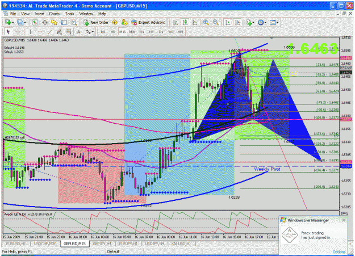
Task: Open the Profiles toolbar icon
Action: 20,22
